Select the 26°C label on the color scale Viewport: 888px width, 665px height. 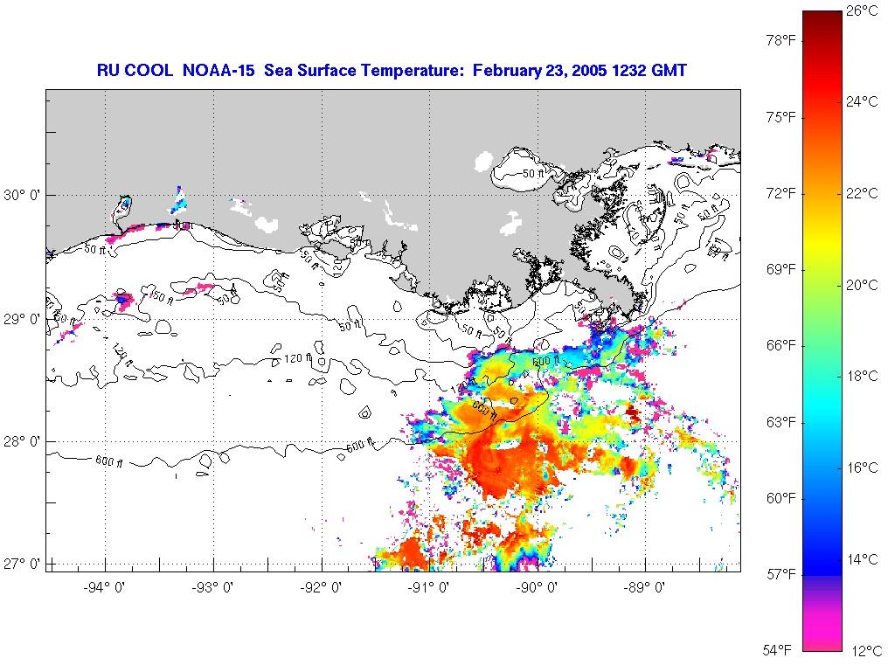point(862,10)
